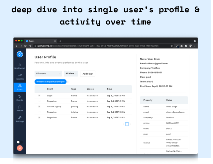Click the Company: TestBox line
Image resolution: width=213 pixels, height=164 pixels.
click(150, 68)
